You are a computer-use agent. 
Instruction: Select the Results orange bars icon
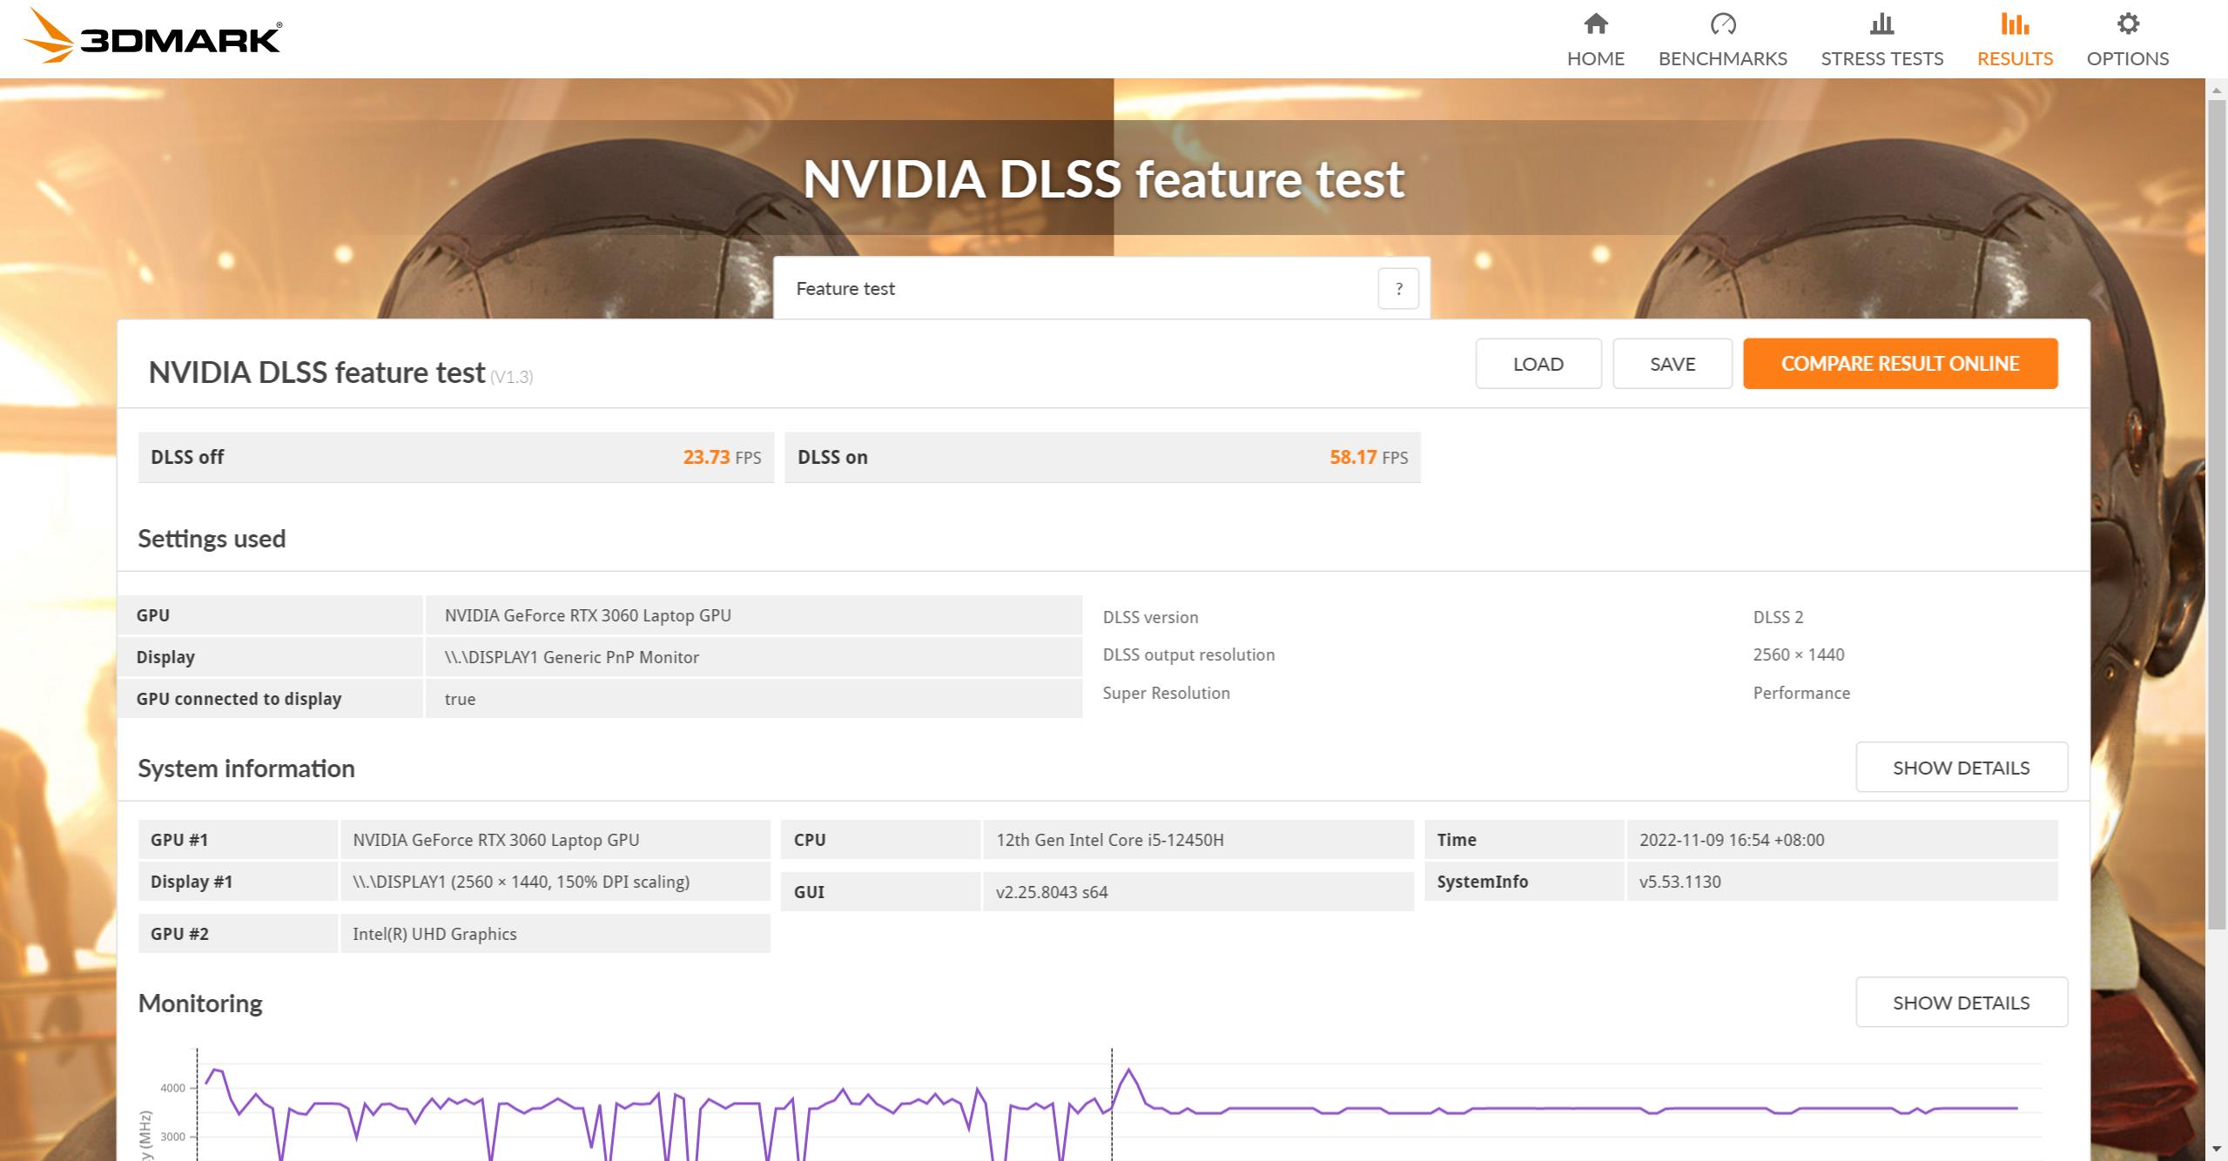2014,24
